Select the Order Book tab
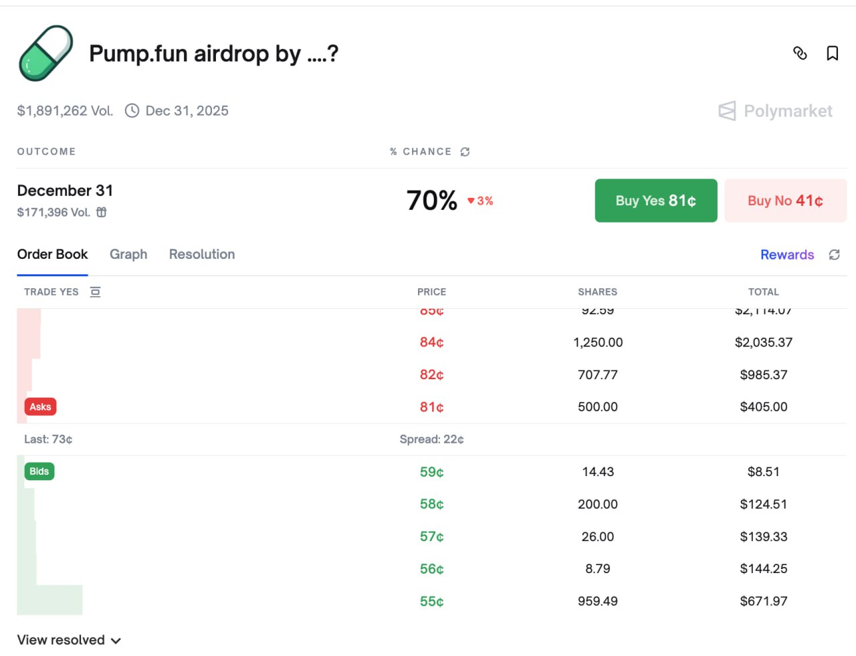This screenshot has width=856, height=656. (x=52, y=255)
